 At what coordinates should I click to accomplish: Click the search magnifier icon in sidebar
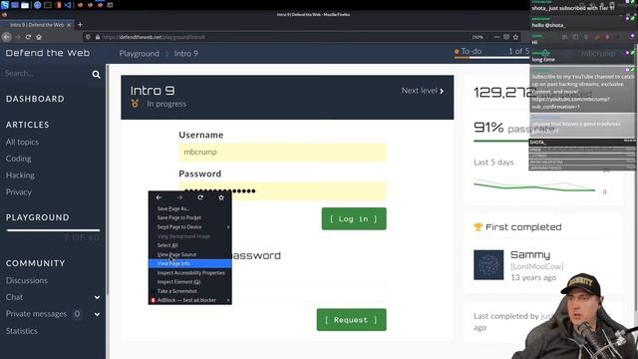[x=96, y=75]
